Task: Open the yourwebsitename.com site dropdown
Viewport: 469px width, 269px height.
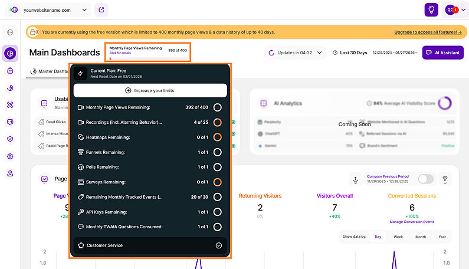Action: [56, 10]
